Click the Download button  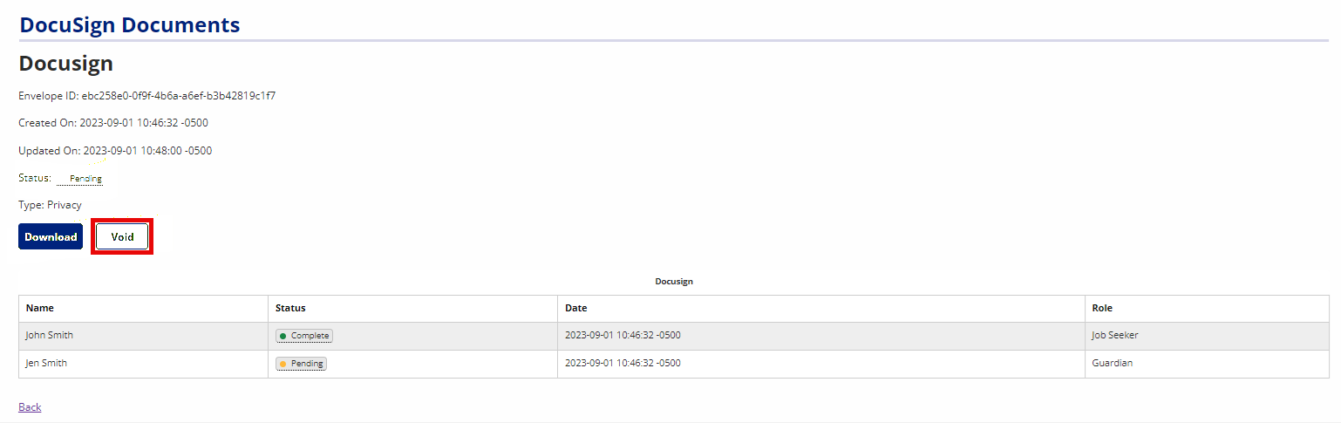coord(51,236)
